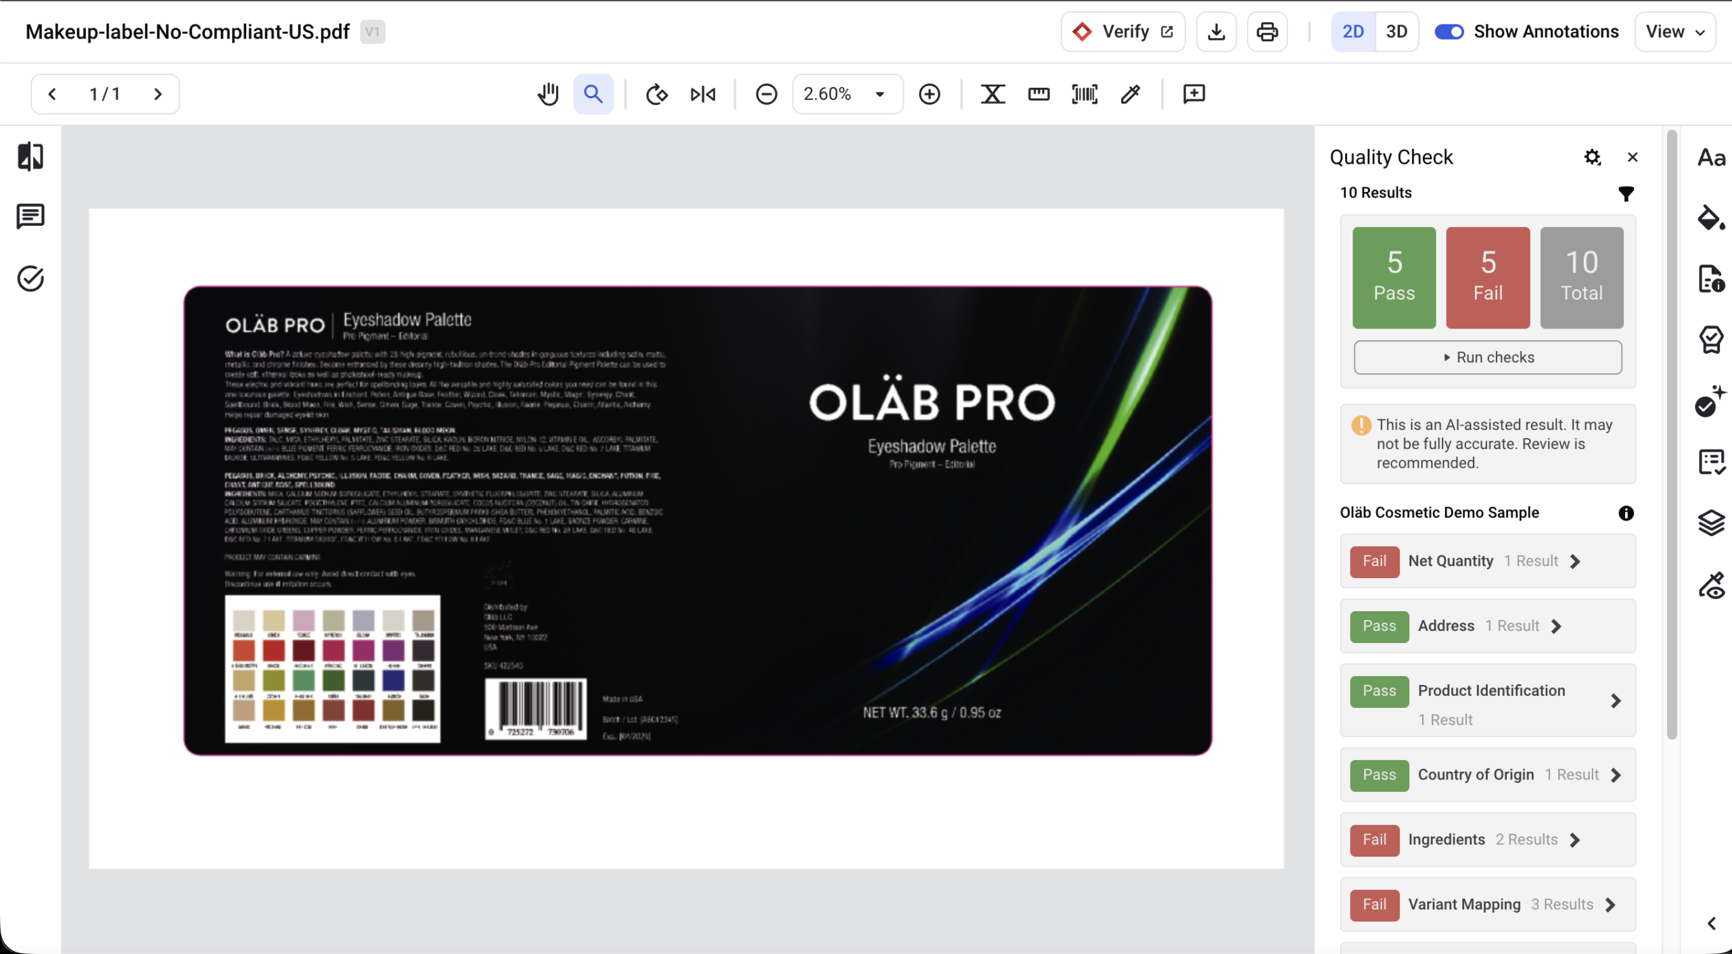The image size is (1732, 954).
Task: Open the zoom percentage dropdown
Action: tap(848, 94)
